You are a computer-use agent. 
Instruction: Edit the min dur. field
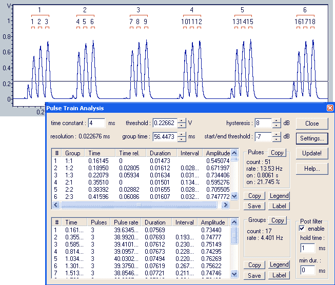point(308,270)
